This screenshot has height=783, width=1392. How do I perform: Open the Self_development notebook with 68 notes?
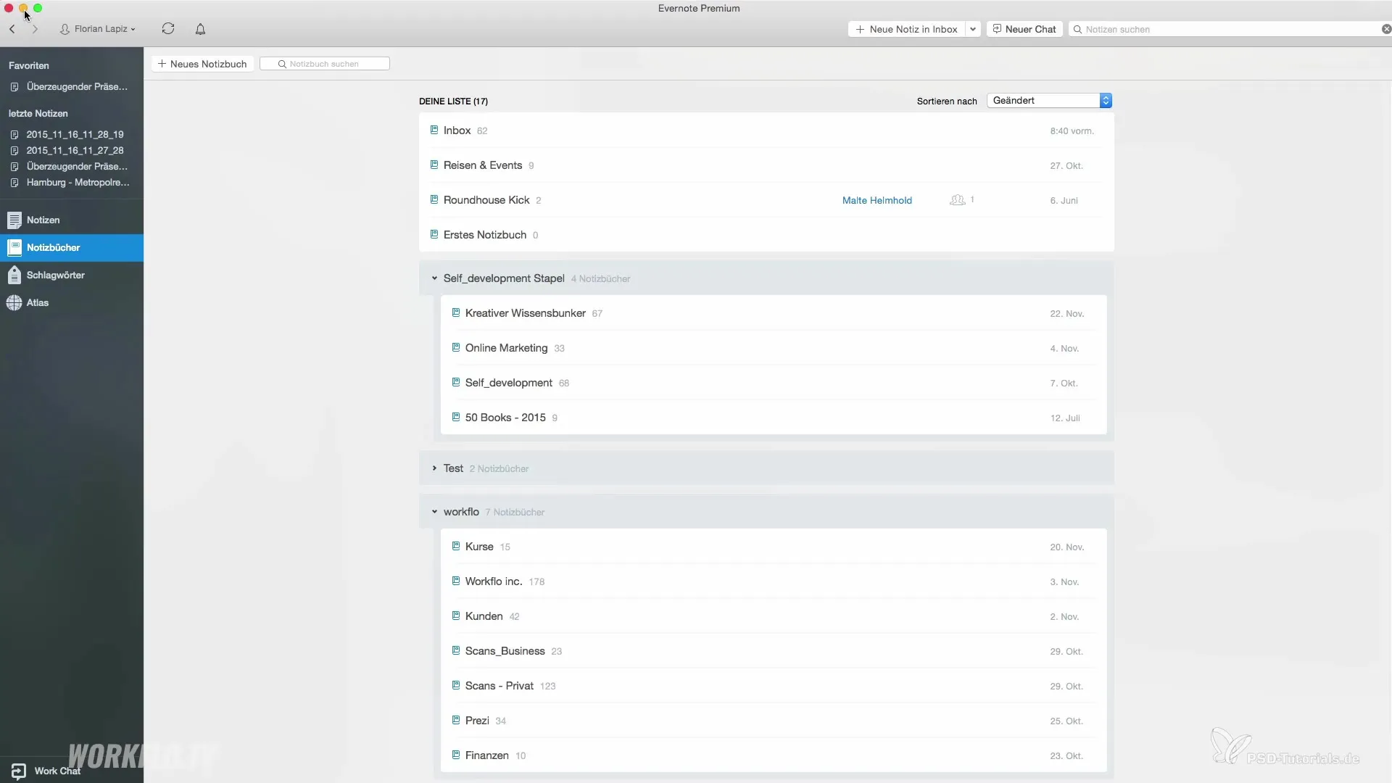pos(774,383)
